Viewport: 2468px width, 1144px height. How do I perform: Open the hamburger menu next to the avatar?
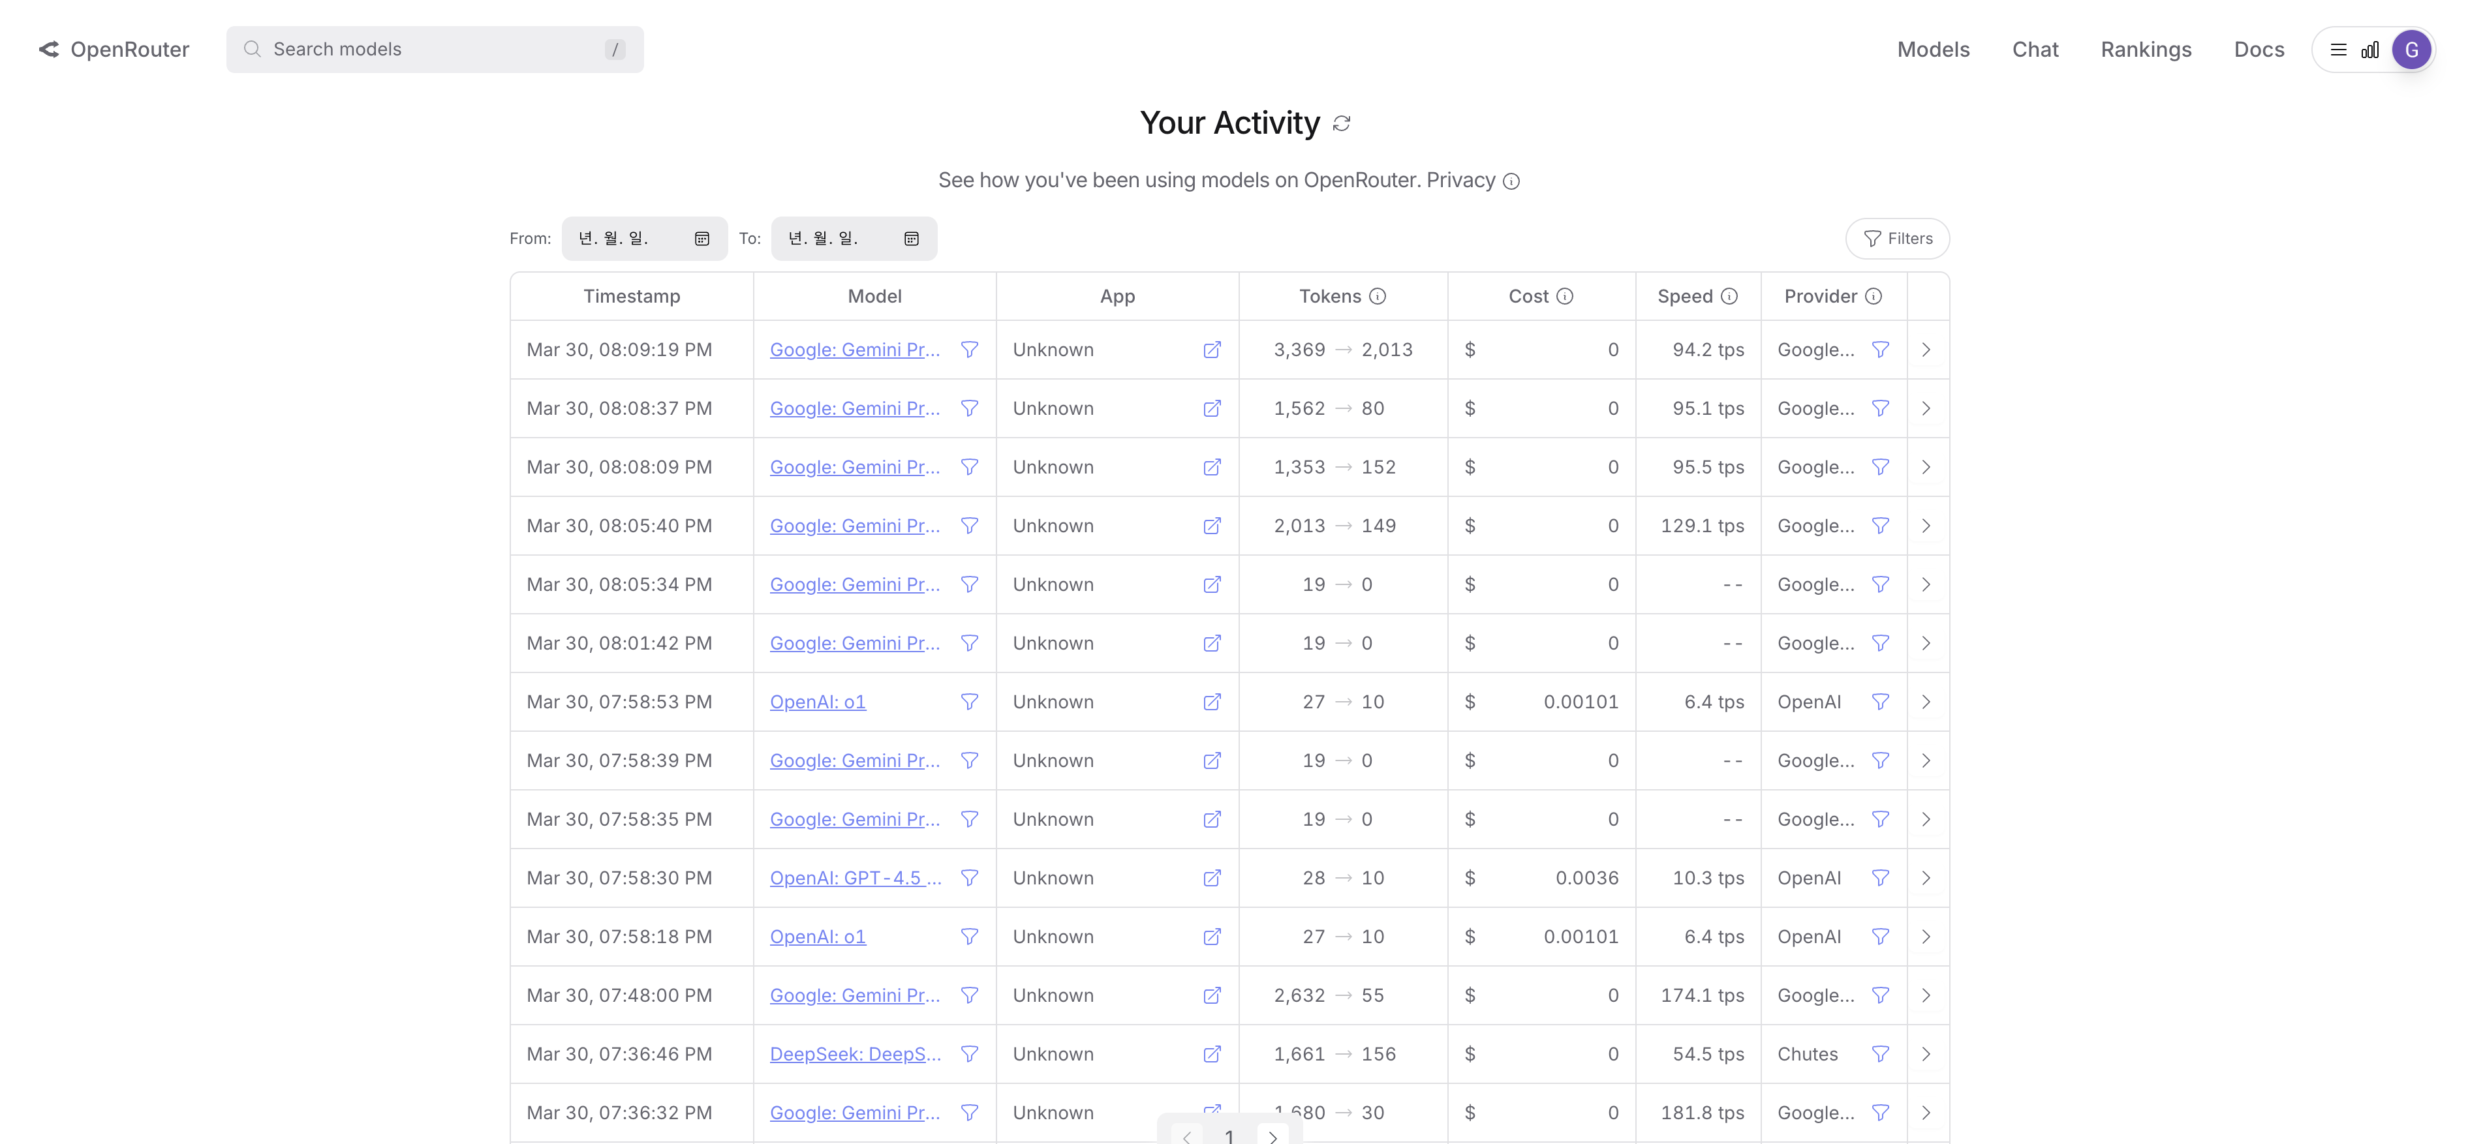[2337, 50]
